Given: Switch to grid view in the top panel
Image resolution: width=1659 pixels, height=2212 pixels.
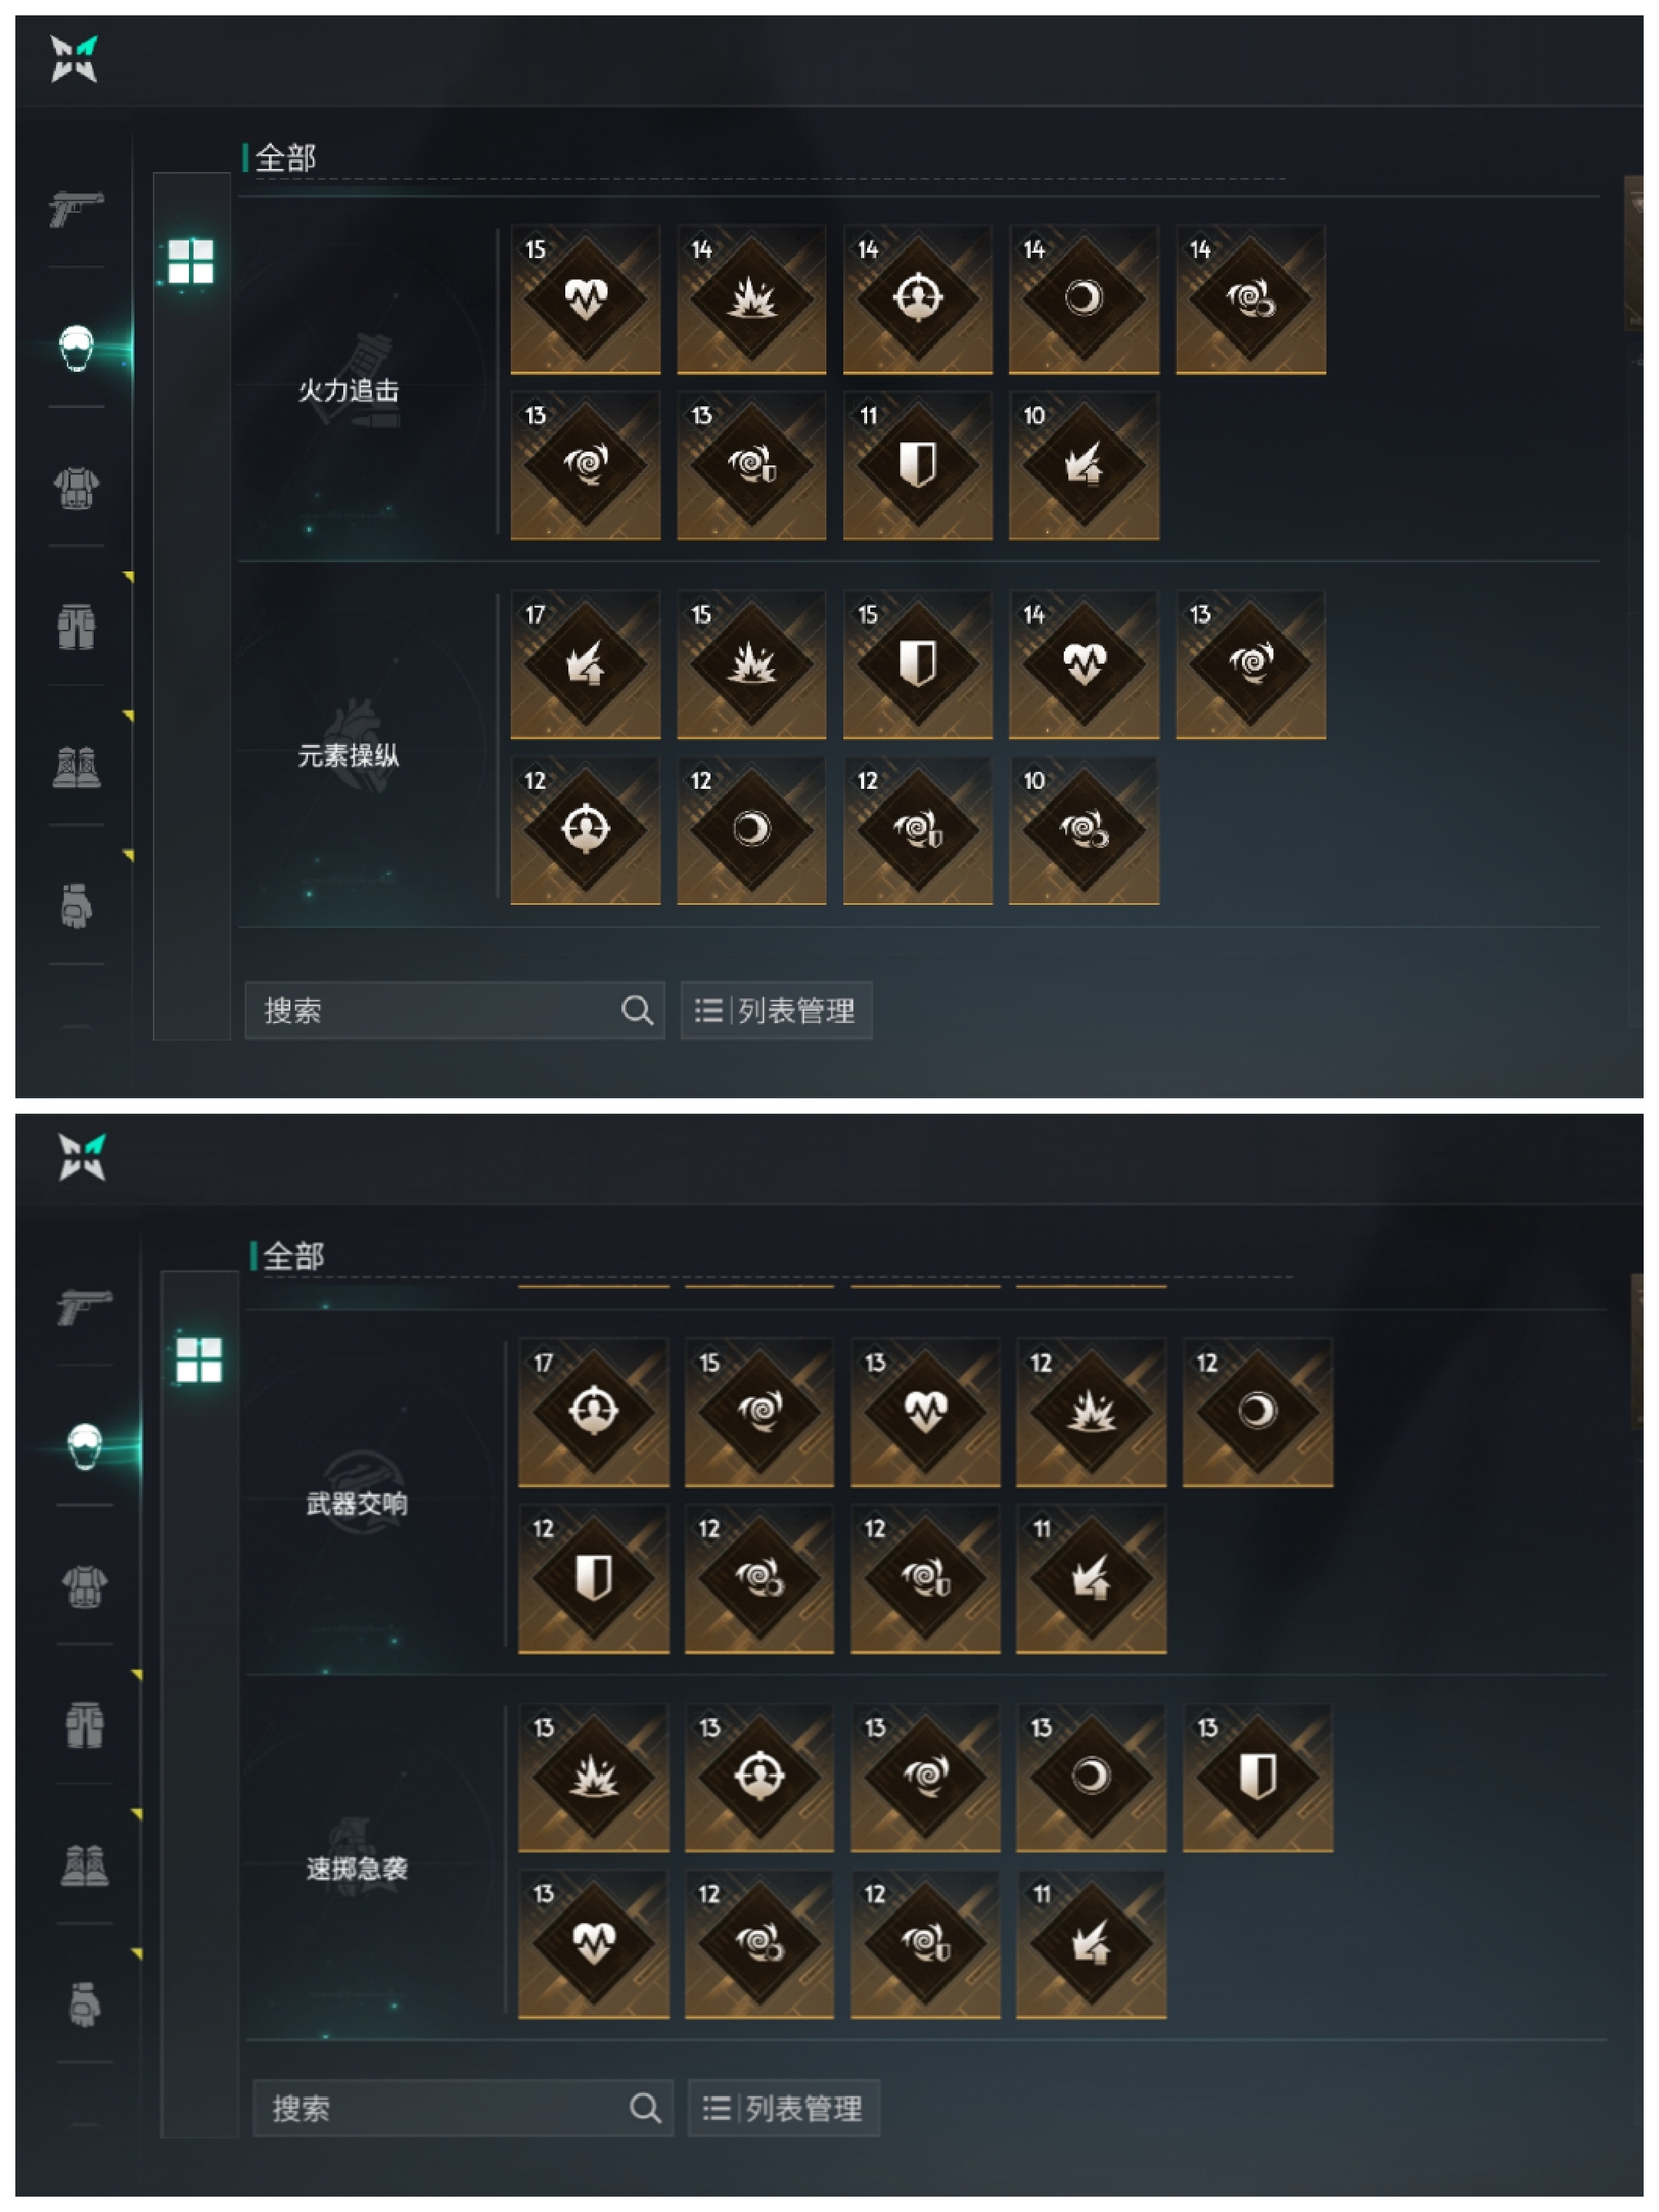Looking at the screenshot, I should tap(190, 261).
